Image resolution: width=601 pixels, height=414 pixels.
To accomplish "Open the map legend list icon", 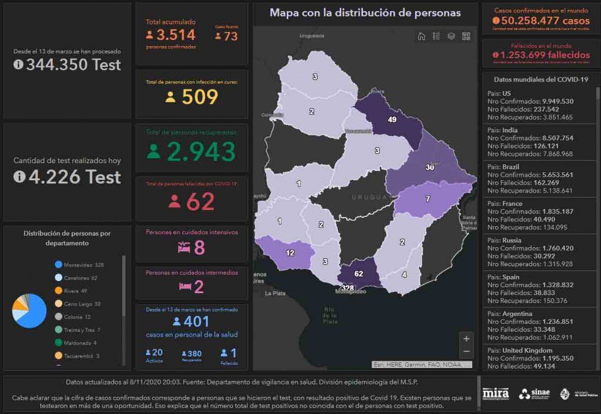I will coord(436,36).
